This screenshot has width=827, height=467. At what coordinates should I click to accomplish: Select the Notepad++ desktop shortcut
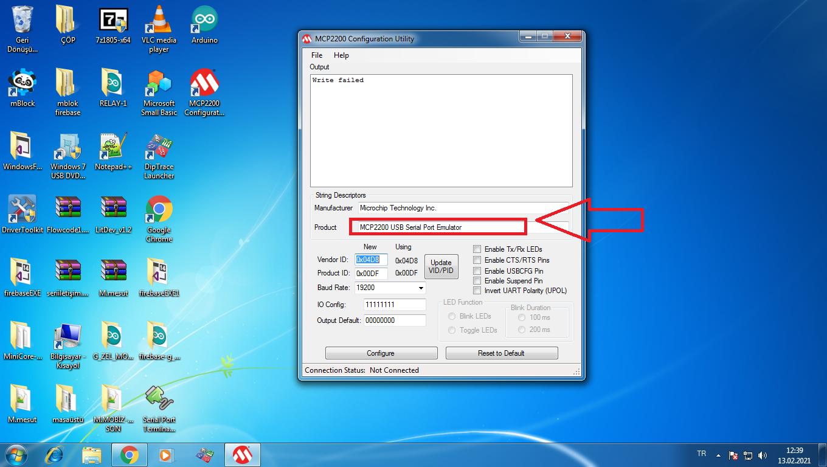[x=113, y=152]
